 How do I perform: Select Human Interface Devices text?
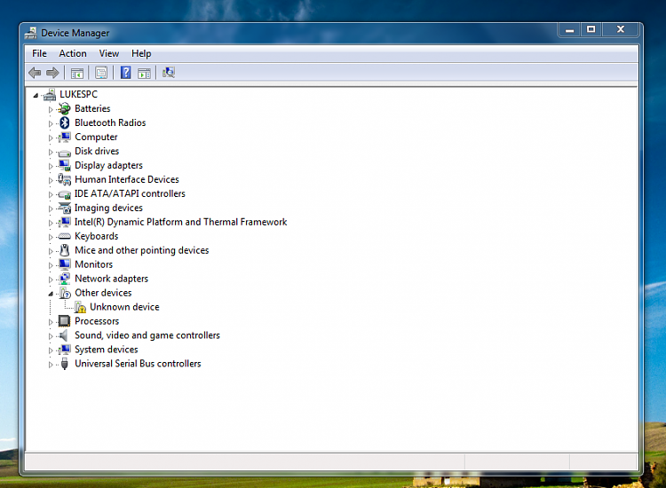click(x=127, y=179)
